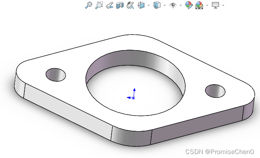
Task: Expand the View Orientation dropdown arrow
Action: click(148, 5)
